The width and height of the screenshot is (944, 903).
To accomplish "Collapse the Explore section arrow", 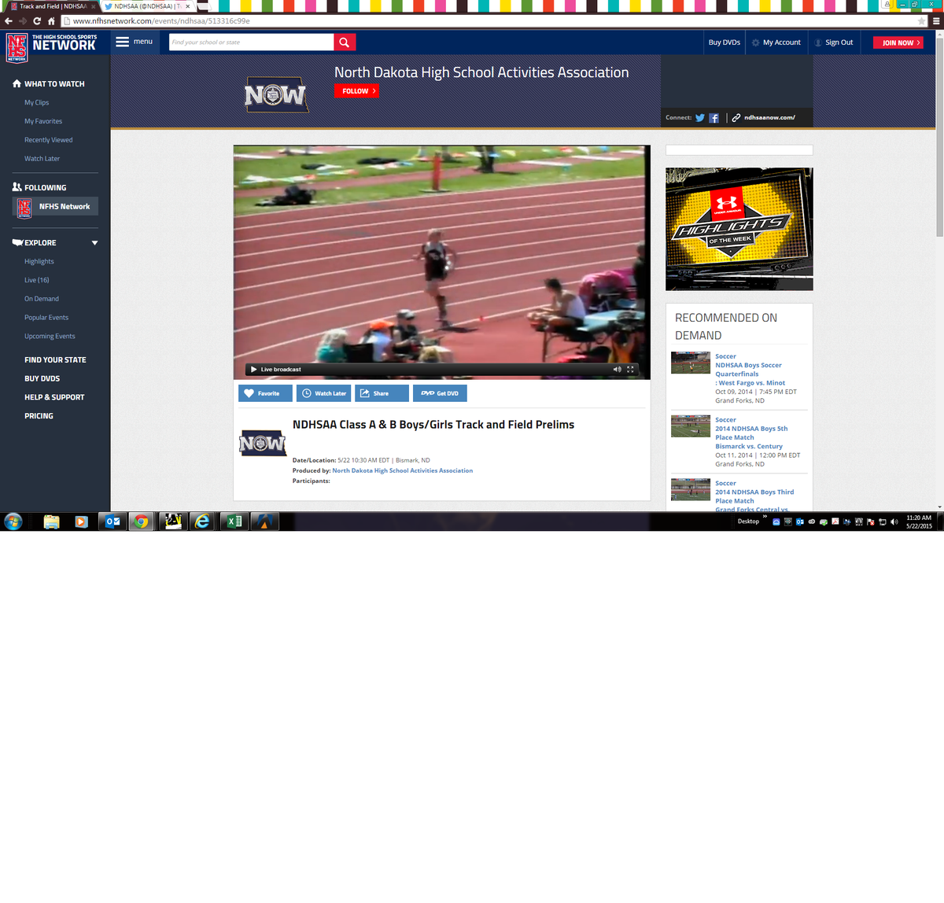I will coord(94,243).
